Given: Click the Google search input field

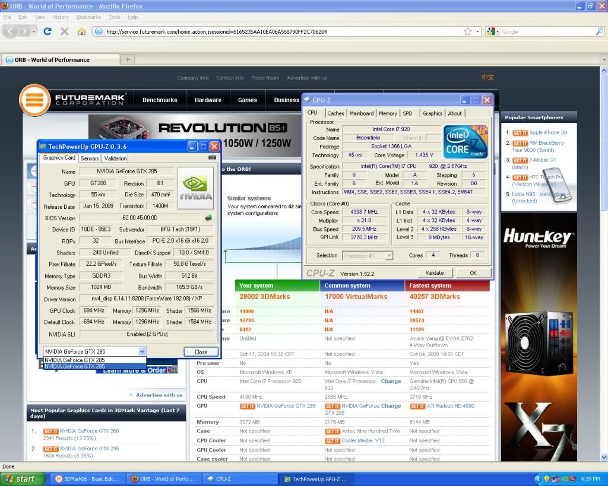Looking at the screenshot, I should 547,31.
